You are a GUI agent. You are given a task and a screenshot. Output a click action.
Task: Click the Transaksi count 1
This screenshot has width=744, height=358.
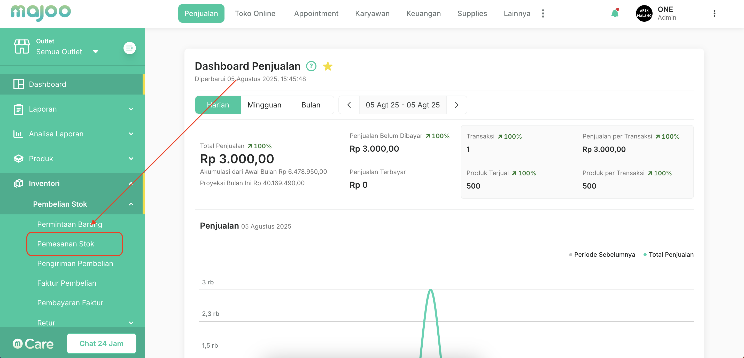pos(468,150)
